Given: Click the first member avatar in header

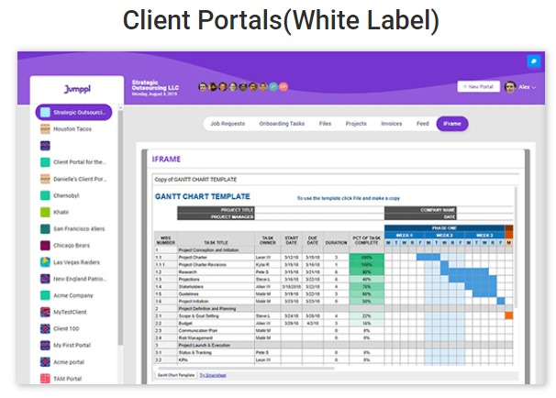Looking at the screenshot, I should pos(203,87).
